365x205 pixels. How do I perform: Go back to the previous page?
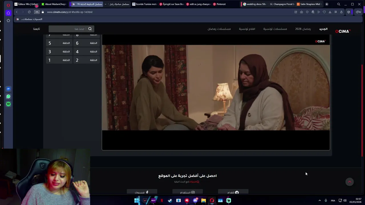17,12
